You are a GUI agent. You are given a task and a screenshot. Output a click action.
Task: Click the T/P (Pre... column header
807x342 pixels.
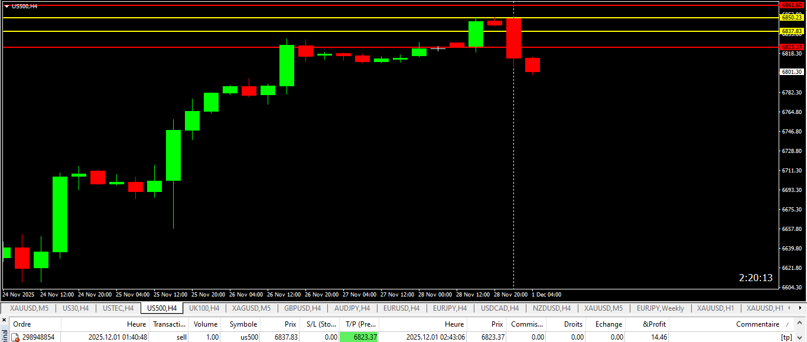[x=359, y=324]
